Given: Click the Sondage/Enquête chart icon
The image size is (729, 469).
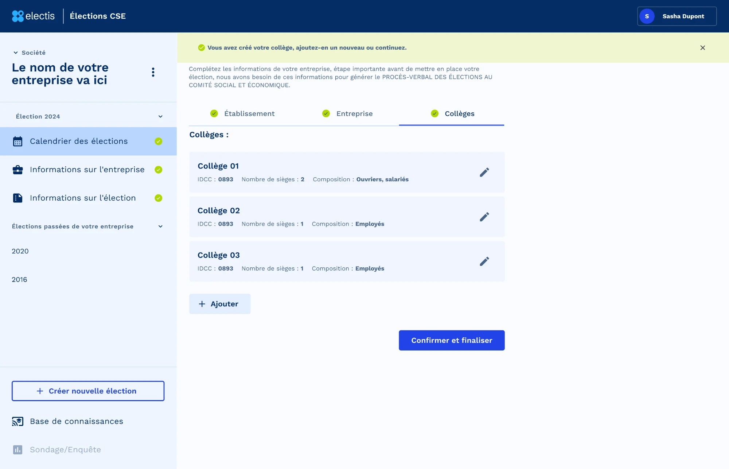Looking at the screenshot, I should pos(17,450).
